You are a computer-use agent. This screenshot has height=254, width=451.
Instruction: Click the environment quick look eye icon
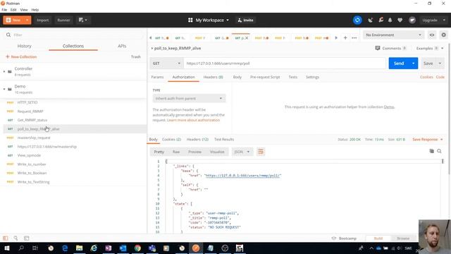pyautogui.click(x=432, y=35)
